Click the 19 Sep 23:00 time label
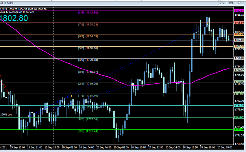This screenshot has height=152, width=246. coord(52,147)
